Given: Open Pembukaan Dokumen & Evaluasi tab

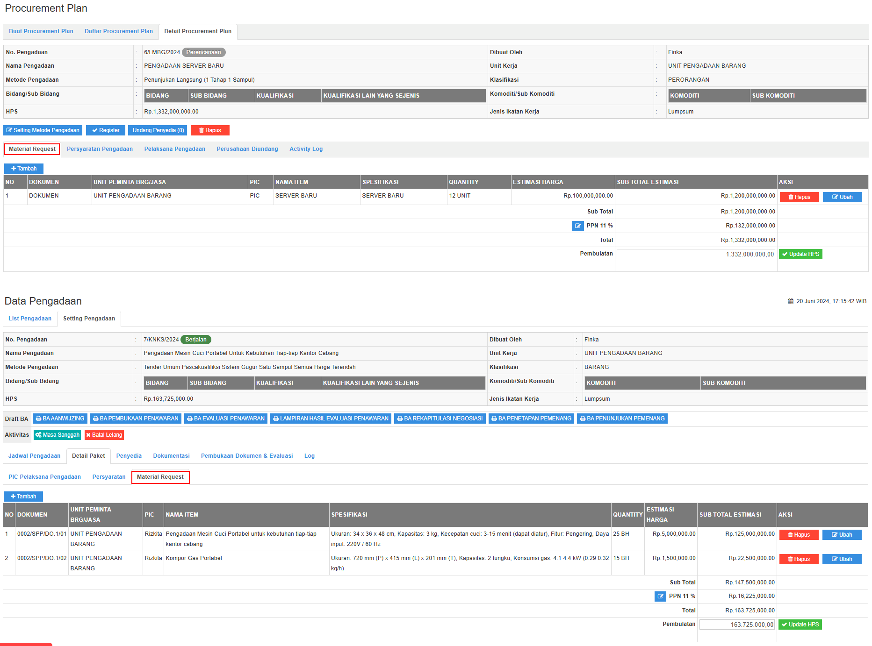Looking at the screenshot, I should point(246,456).
